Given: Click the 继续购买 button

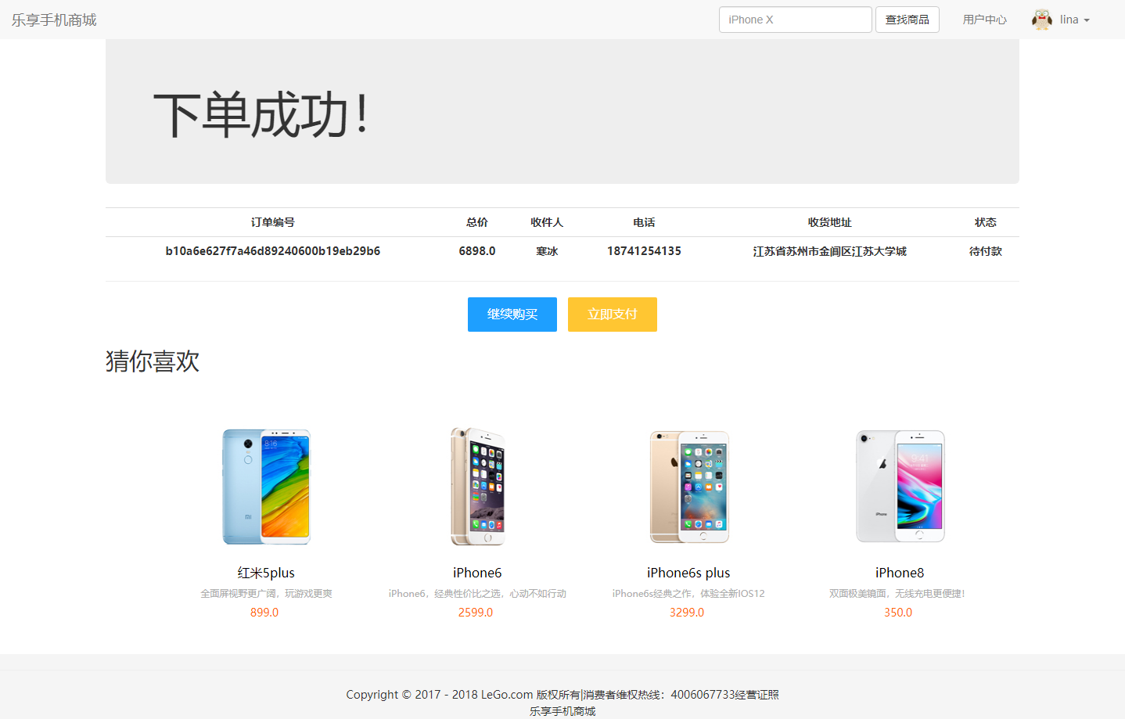Looking at the screenshot, I should point(512,315).
